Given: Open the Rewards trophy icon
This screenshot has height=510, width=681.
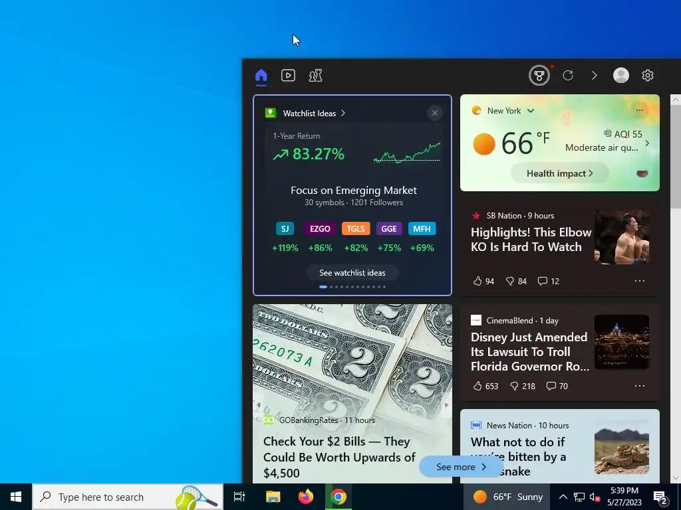Looking at the screenshot, I should pyautogui.click(x=539, y=76).
